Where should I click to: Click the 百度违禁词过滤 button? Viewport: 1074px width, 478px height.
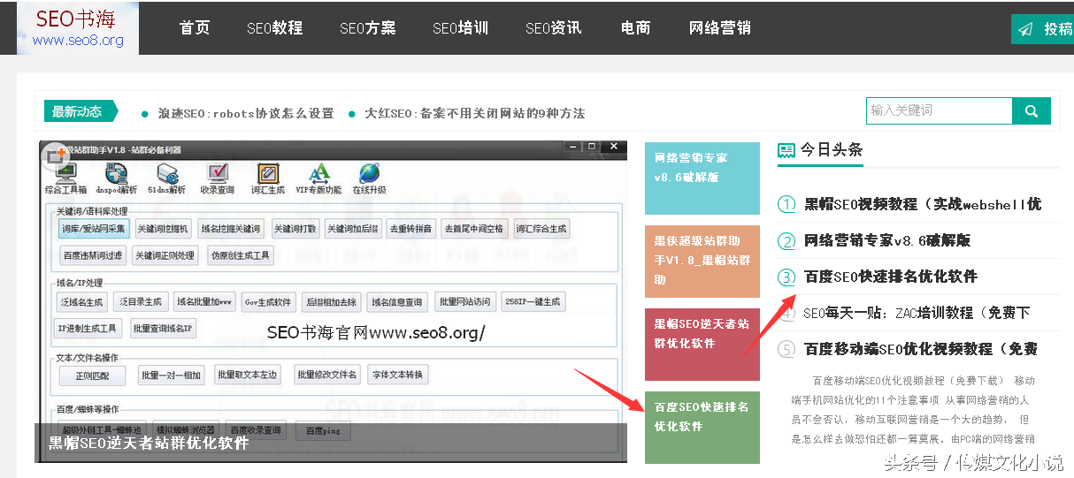pyautogui.click(x=93, y=255)
